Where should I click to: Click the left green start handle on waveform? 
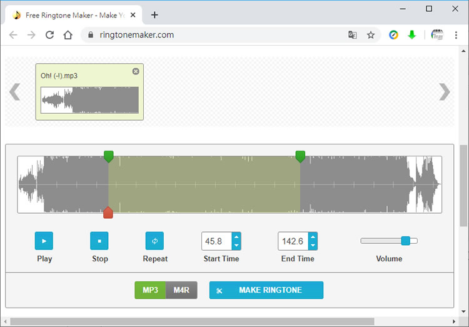pos(109,156)
